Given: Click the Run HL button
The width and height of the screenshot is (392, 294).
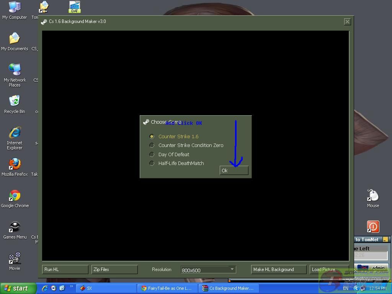Looking at the screenshot, I should pyautogui.click(x=65, y=269).
